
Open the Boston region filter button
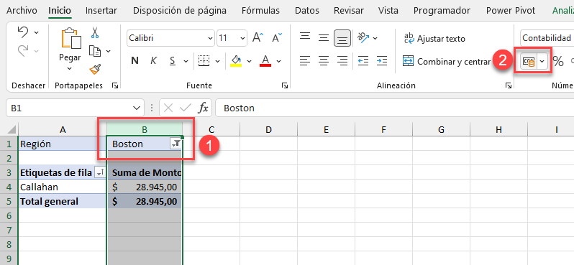click(176, 144)
